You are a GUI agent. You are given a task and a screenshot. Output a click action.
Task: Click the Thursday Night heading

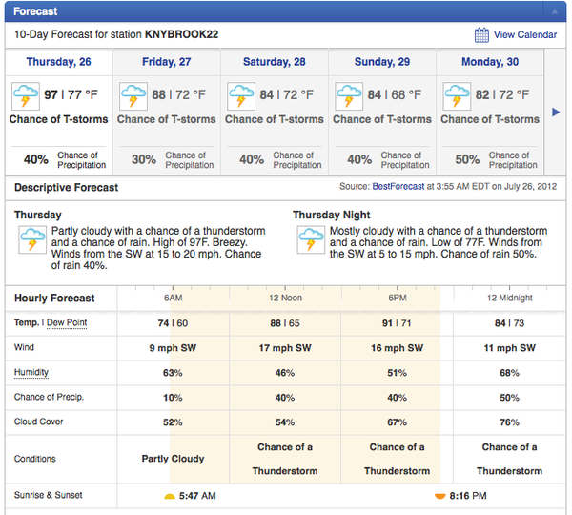331,215
